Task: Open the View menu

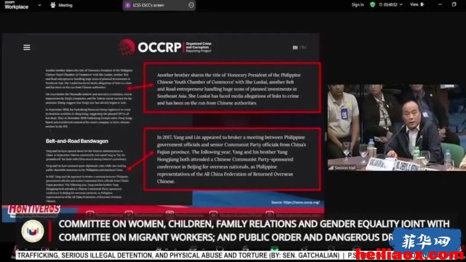Action: 414,4
